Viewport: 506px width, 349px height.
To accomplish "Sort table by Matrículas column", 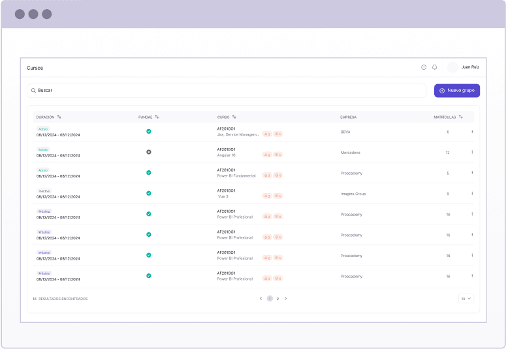I will tap(461, 117).
